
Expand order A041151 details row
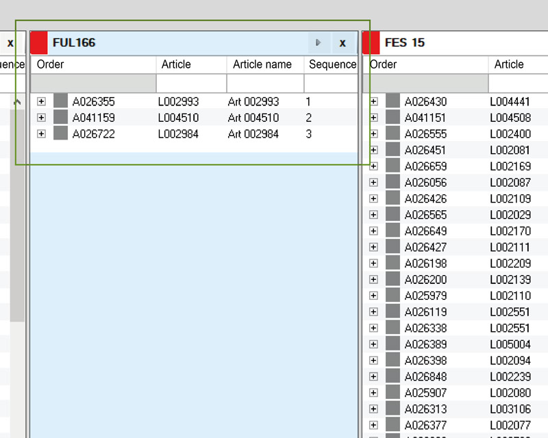pos(373,117)
